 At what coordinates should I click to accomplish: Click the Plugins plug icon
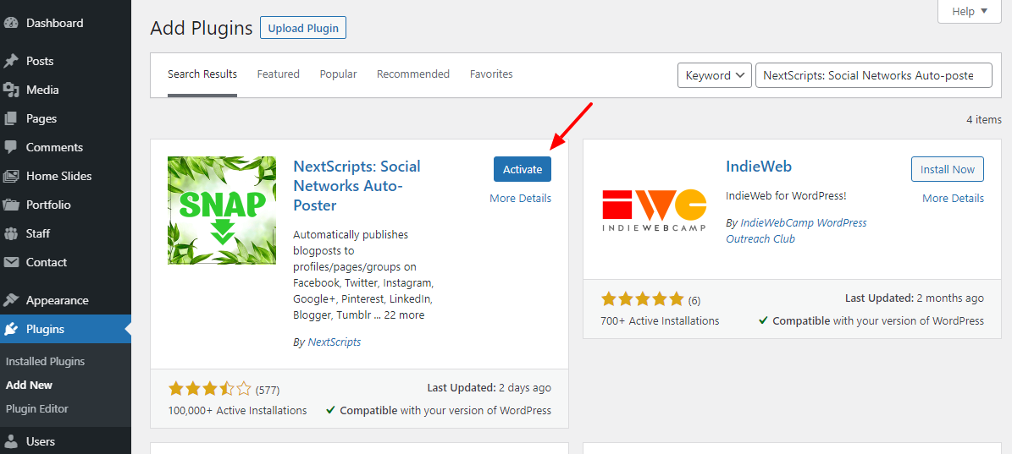coord(11,329)
